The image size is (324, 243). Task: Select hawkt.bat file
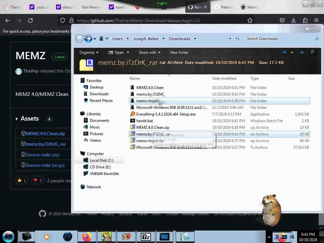[x=220, y=121]
